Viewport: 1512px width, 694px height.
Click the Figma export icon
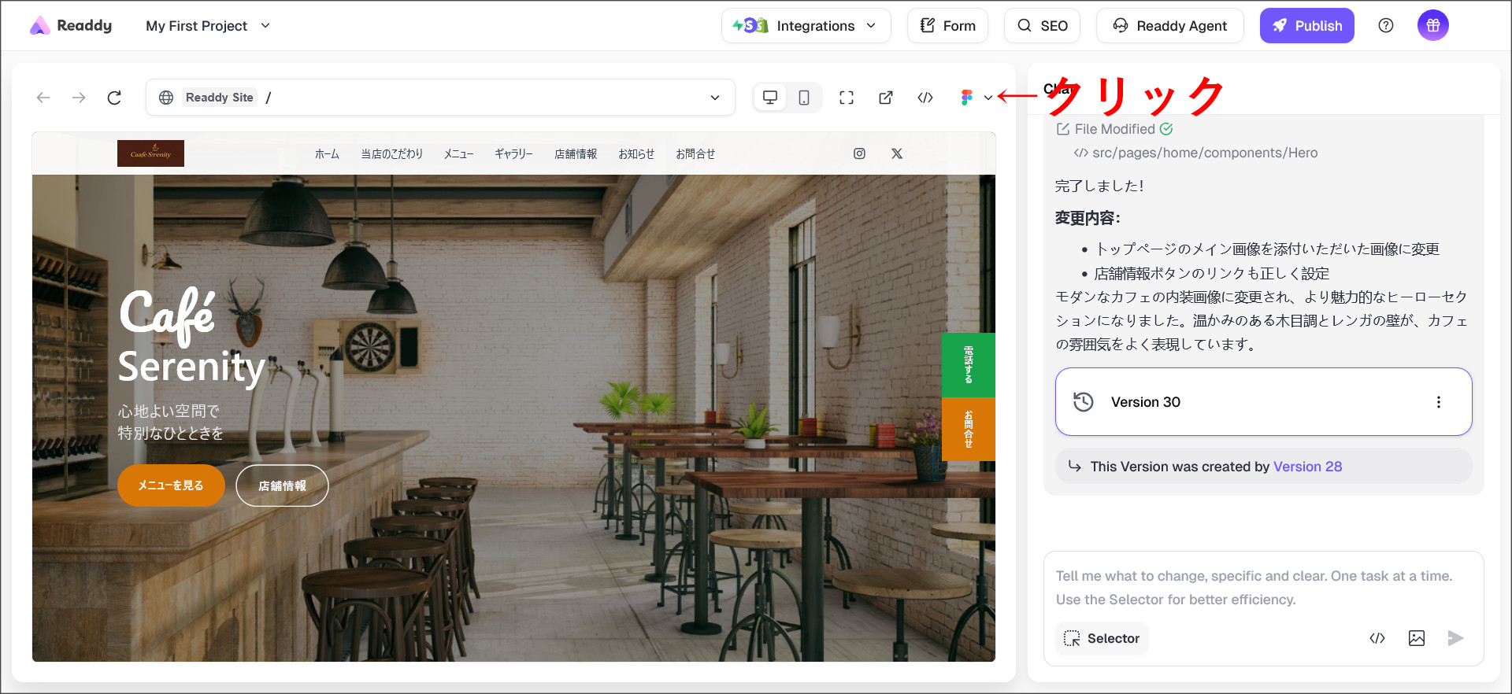pyautogui.click(x=967, y=98)
